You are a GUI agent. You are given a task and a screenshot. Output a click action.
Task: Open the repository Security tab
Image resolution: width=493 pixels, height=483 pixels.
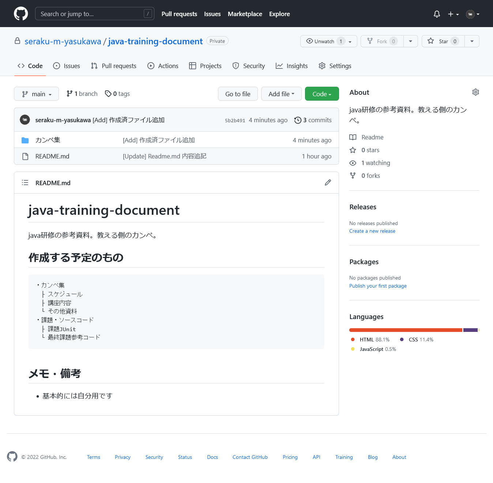pyautogui.click(x=249, y=66)
